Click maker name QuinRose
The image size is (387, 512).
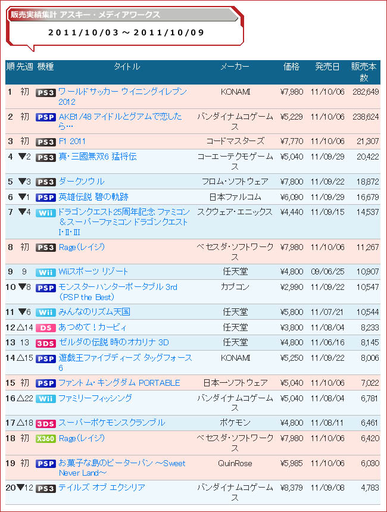click(235, 463)
